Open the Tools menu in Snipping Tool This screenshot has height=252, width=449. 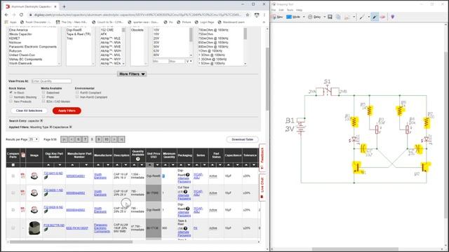click(290, 10)
